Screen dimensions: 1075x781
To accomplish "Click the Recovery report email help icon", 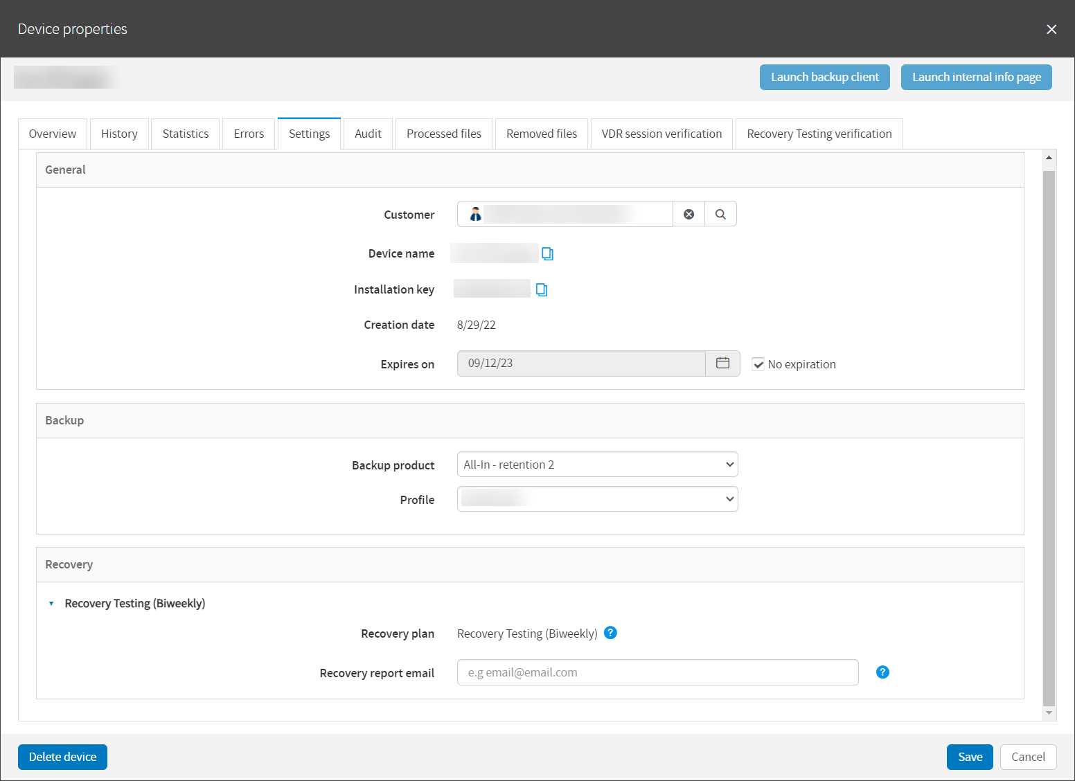I will 882,672.
